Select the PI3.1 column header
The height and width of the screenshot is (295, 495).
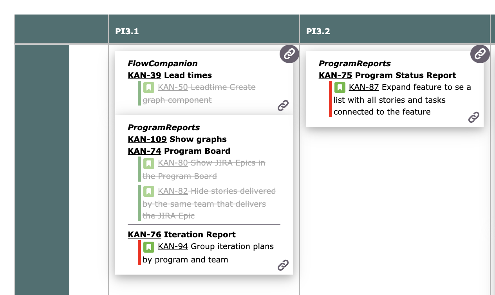tap(204, 29)
